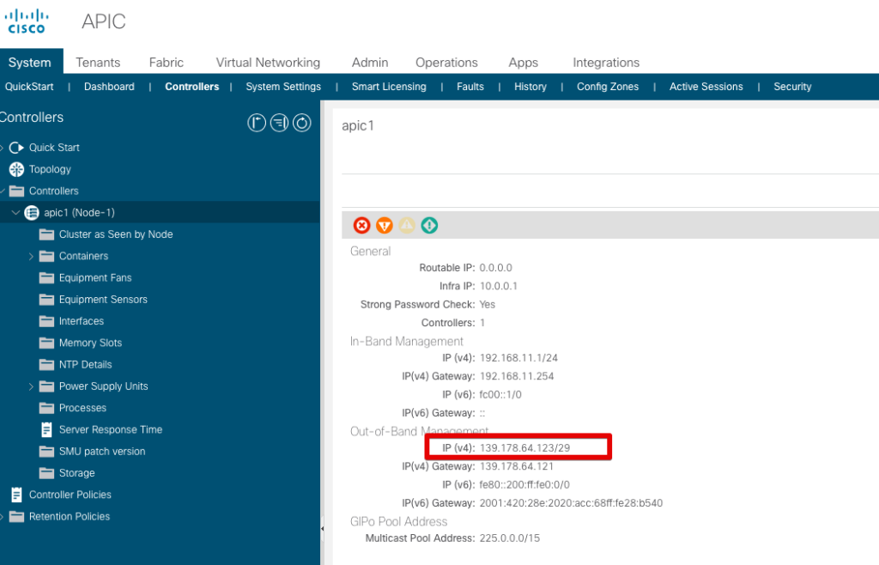Open the Dashboard submenu
This screenshot has width=879, height=565.
(109, 87)
